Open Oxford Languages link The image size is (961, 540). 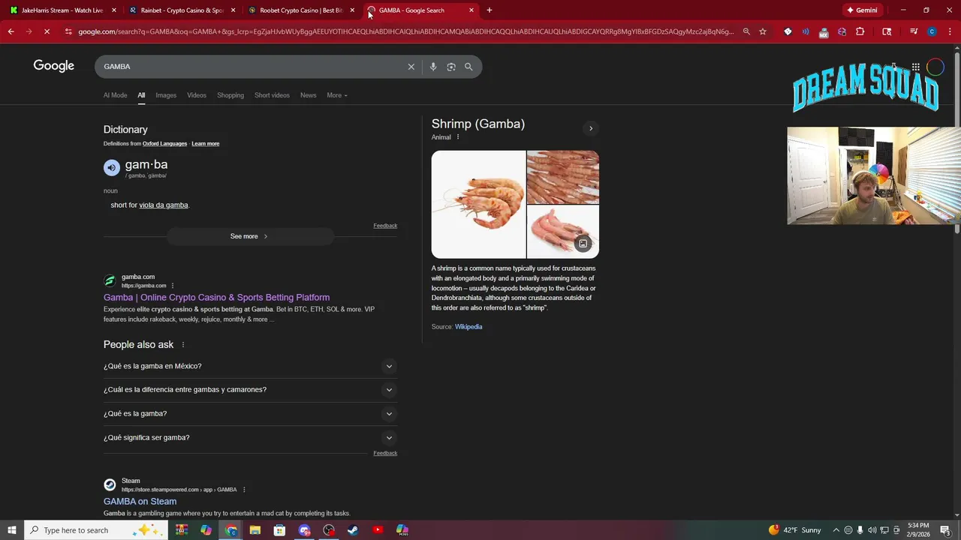164,144
